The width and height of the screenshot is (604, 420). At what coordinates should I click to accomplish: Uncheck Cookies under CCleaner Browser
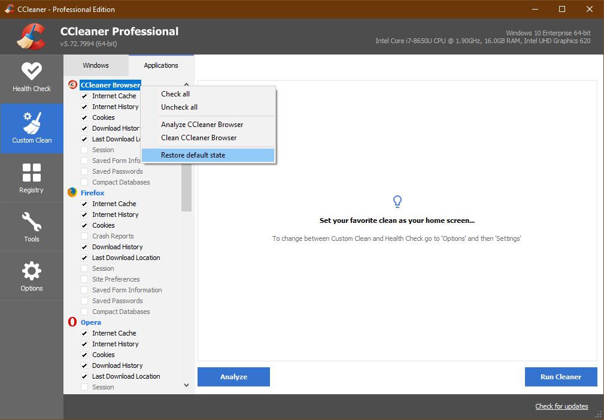coord(84,117)
